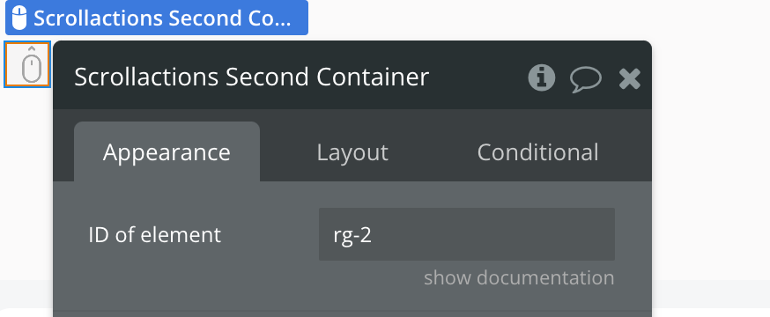Viewport: 770px width, 317px height.
Task: Click mouse icon in blue element label
Action: (19, 18)
